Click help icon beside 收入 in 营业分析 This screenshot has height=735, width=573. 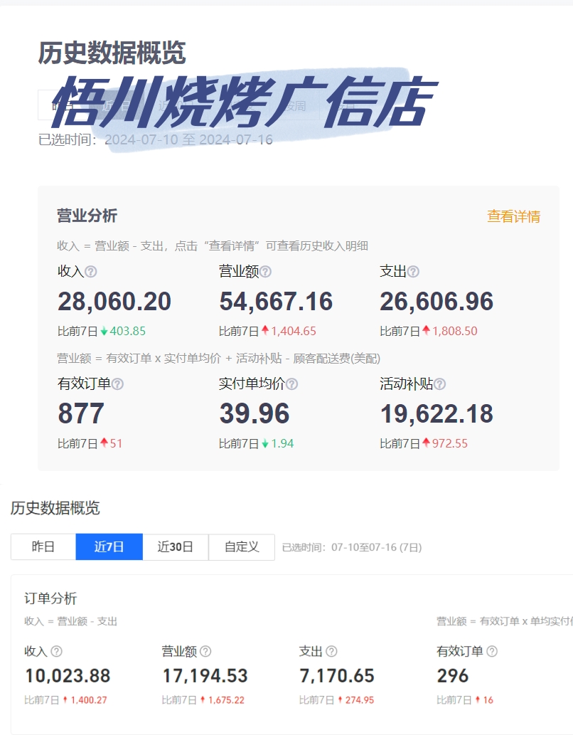coord(91,272)
